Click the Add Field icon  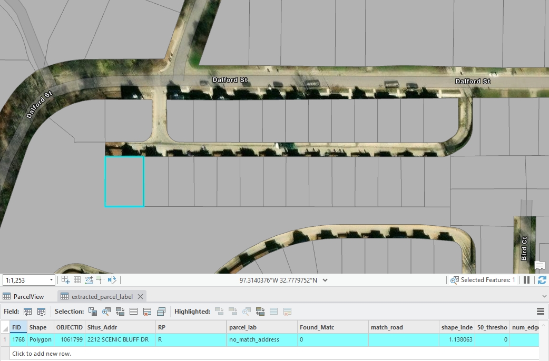(28, 312)
